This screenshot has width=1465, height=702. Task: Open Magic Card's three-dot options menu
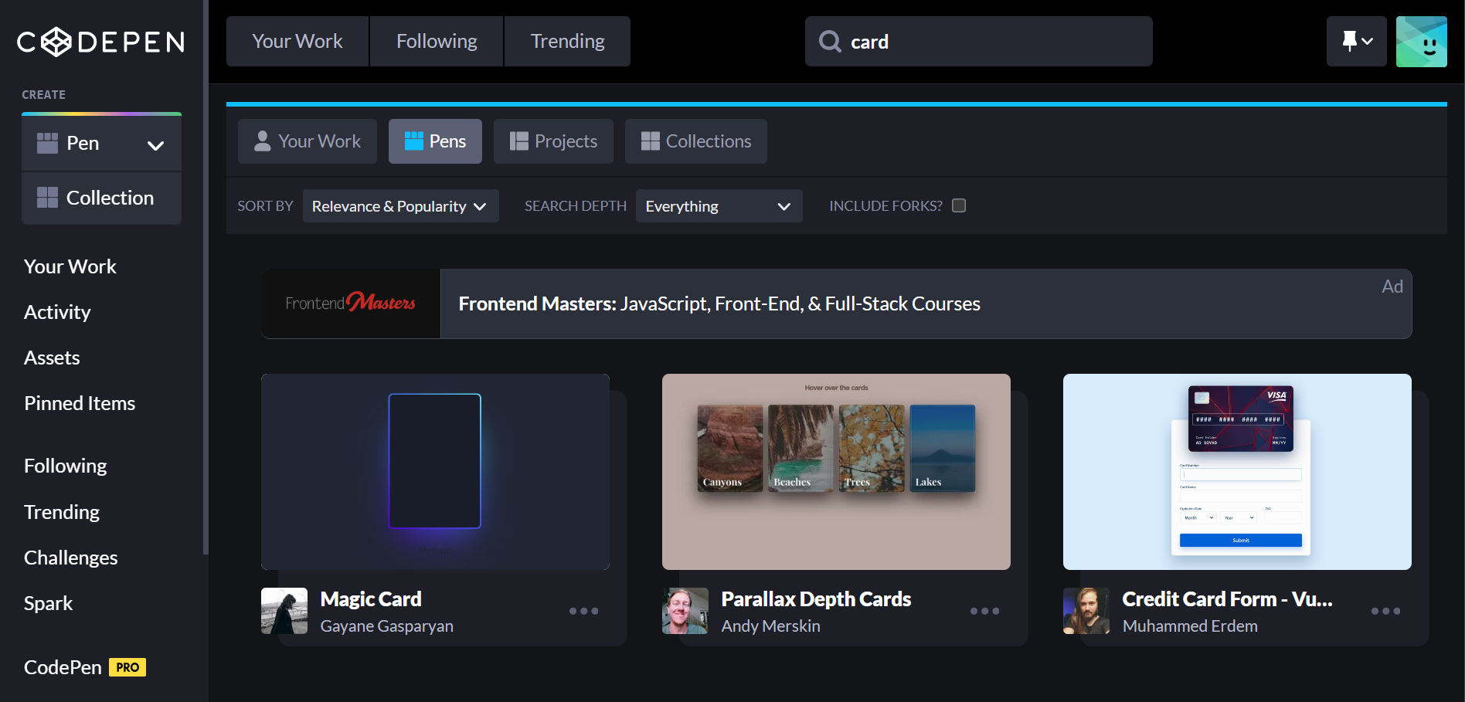pyautogui.click(x=583, y=611)
